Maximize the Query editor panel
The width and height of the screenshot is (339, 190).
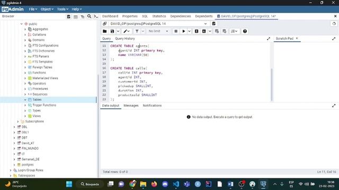pos(269,39)
